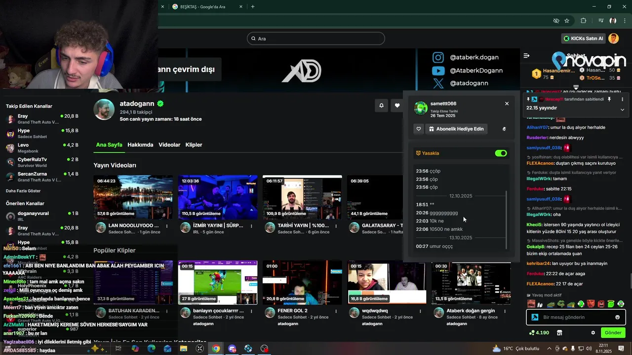Image resolution: width=632 pixels, height=355 pixels.
Task: Switch to BEŞİKTAŞ Google'da Ara browser tab
Action: tap(206, 7)
